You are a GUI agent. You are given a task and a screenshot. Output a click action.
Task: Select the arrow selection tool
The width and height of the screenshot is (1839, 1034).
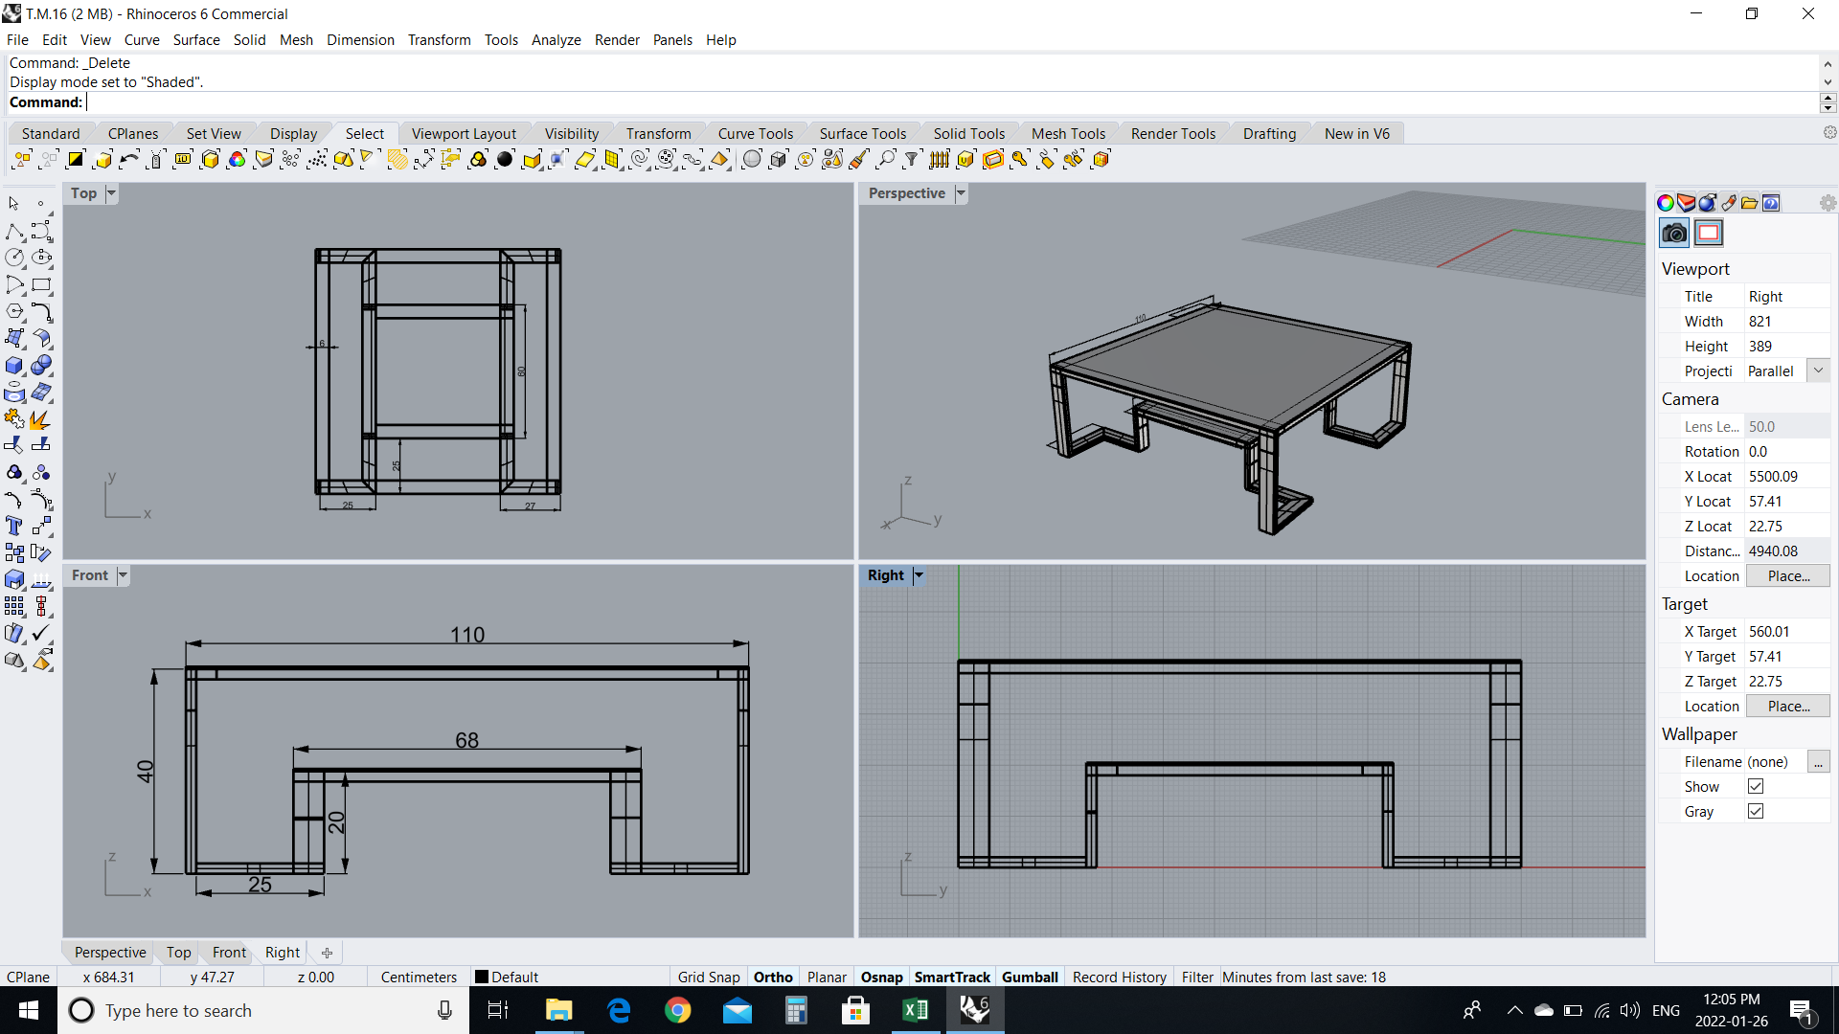tap(13, 203)
